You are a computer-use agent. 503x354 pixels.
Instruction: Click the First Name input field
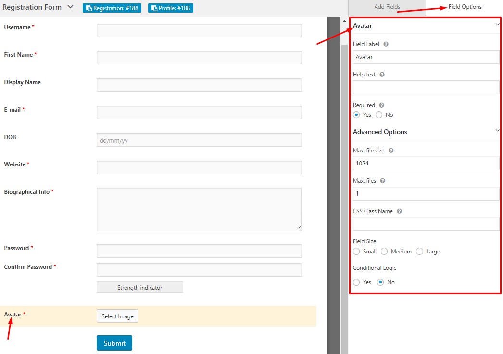coord(199,58)
